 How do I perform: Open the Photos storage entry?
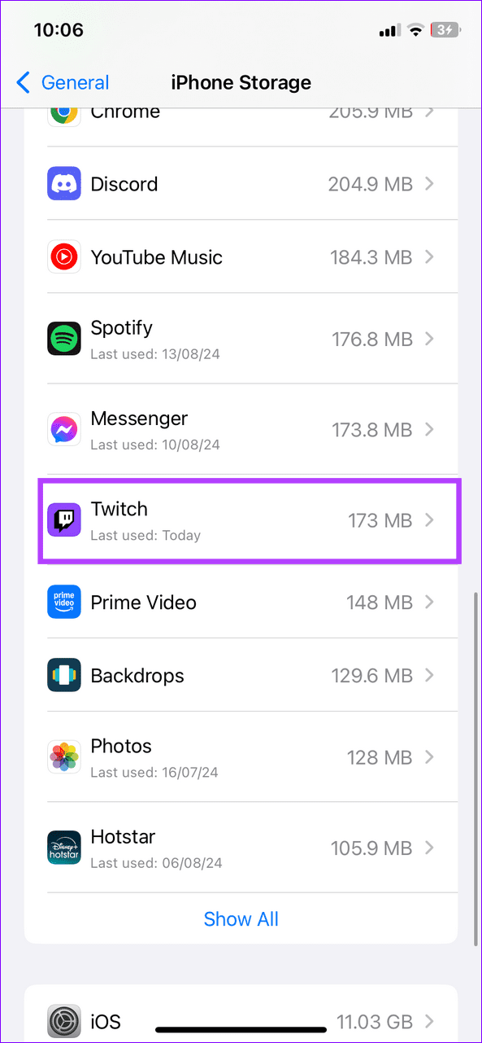241,757
